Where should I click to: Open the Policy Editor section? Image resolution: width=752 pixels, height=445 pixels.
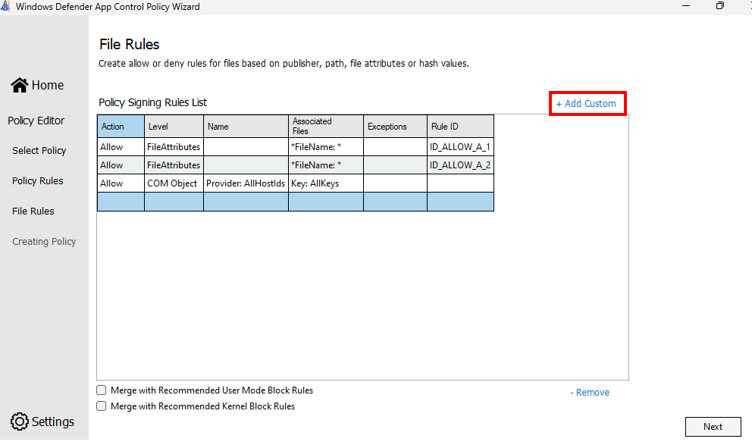pos(36,121)
